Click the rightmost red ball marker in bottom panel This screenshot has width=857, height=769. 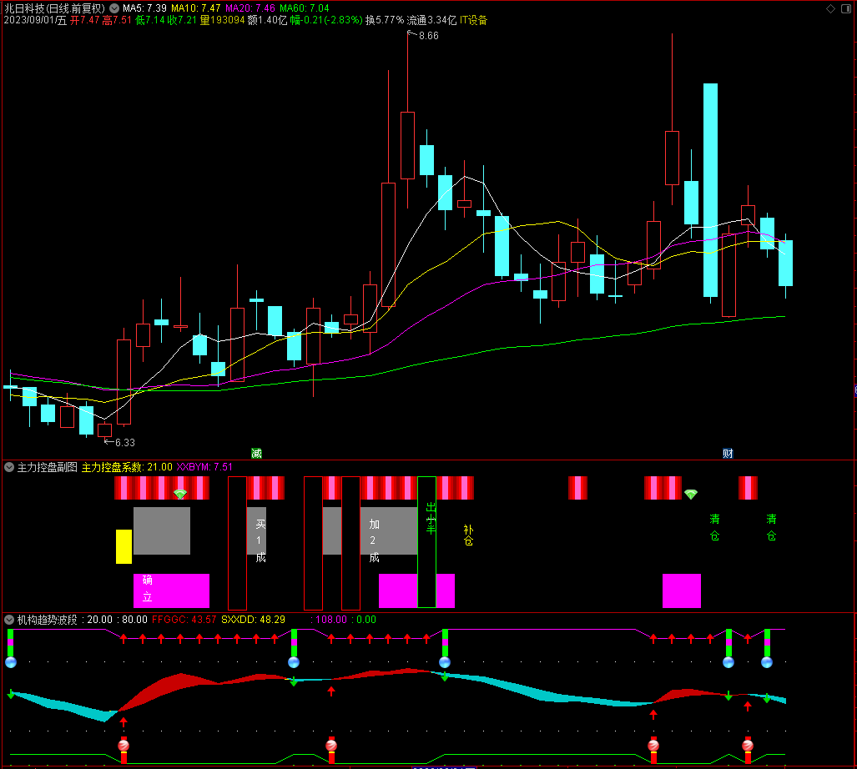pos(748,745)
